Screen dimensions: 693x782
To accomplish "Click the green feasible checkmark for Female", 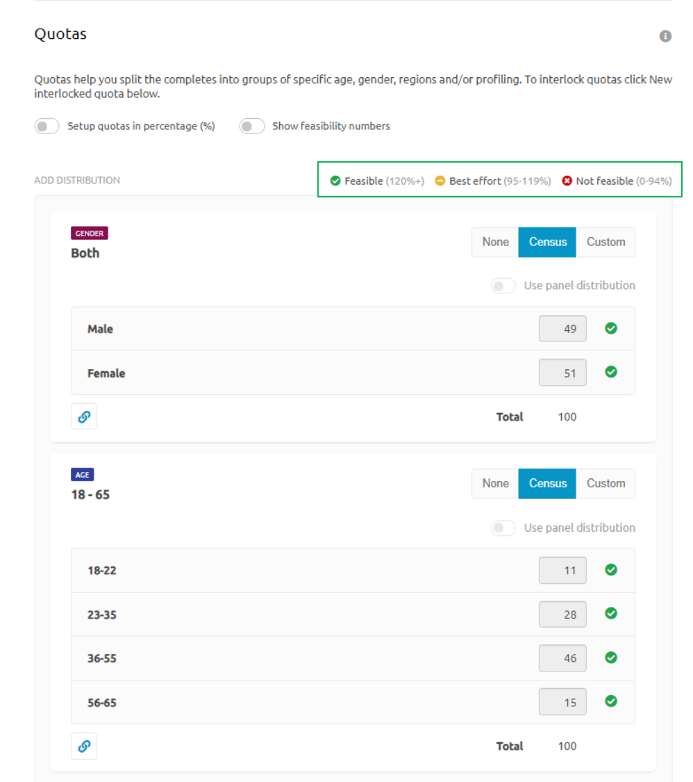I will point(611,372).
